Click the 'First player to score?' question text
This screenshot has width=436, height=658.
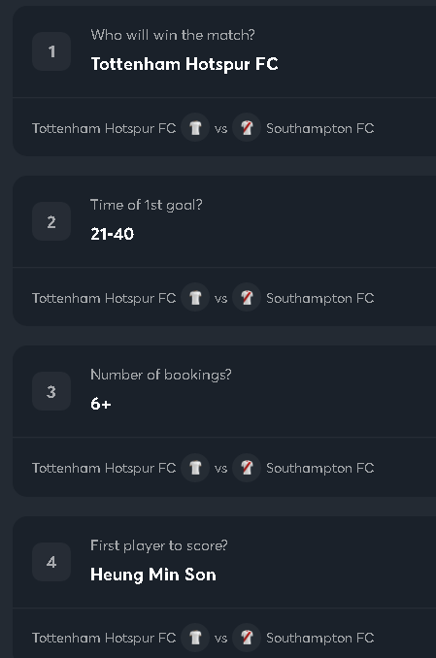pos(159,545)
